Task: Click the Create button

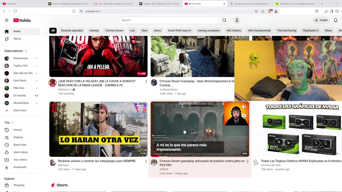Action: point(321,20)
